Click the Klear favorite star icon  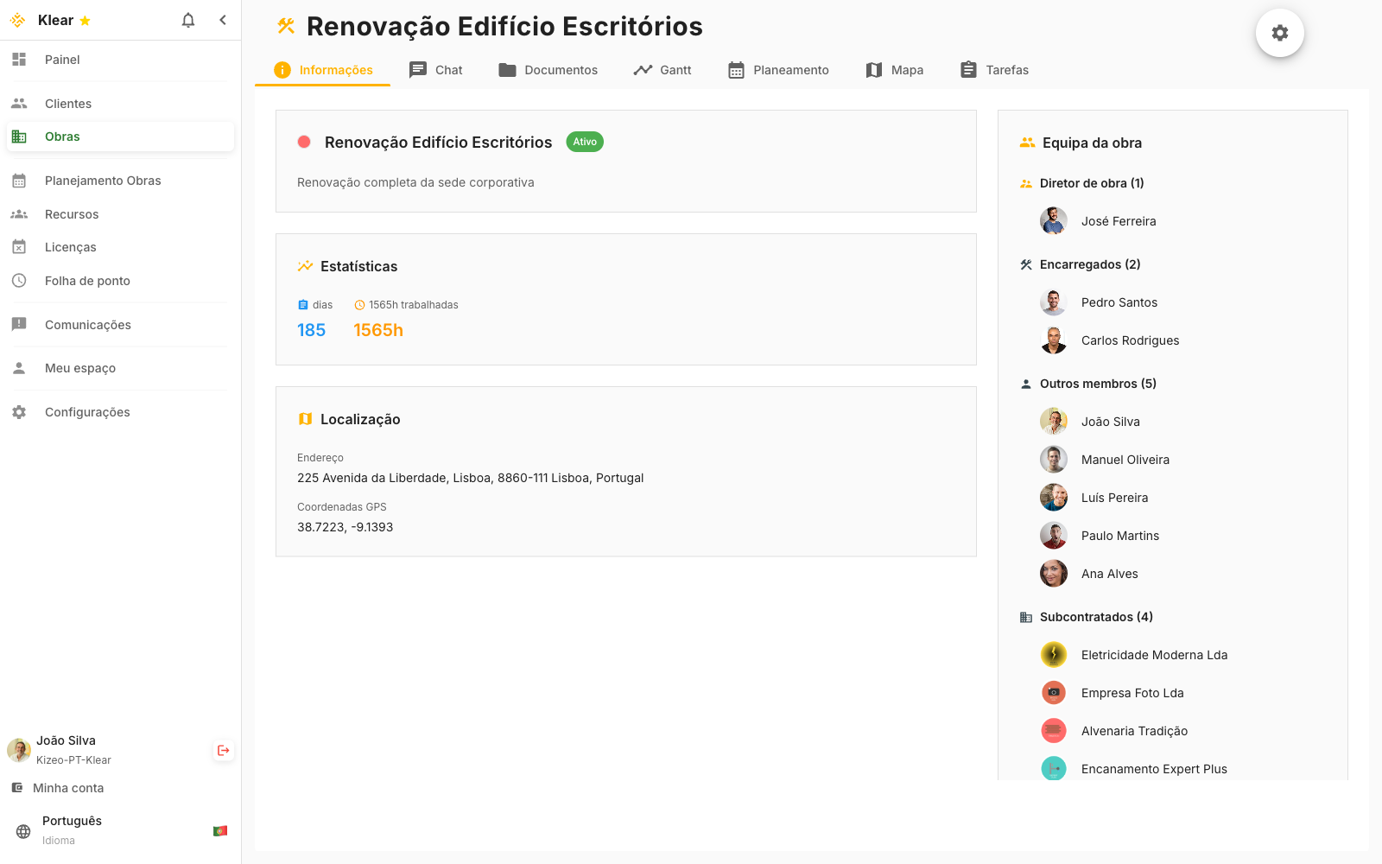pos(85,21)
